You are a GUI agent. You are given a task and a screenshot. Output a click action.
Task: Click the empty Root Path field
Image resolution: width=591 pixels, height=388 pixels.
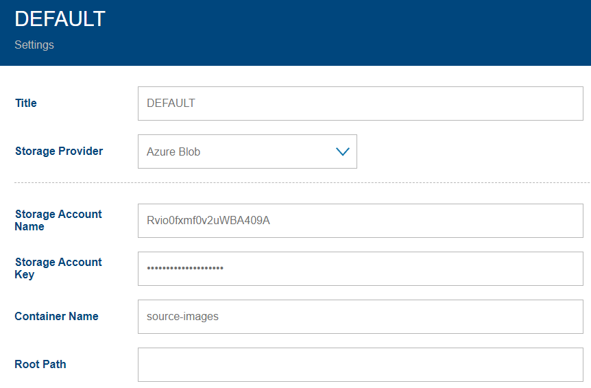point(360,365)
